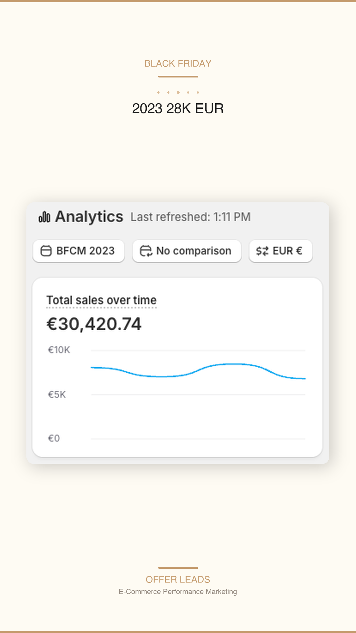This screenshot has height=633, width=356.
Task: Click the calendar icon in BFCM 2023 button
Action: pos(46,251)
